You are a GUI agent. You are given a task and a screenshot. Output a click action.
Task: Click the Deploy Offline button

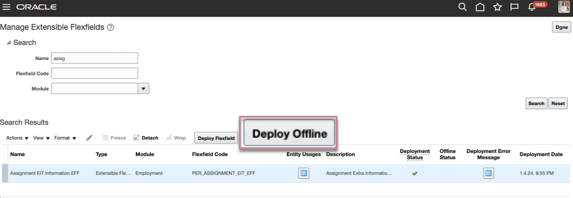coord(289,133)
